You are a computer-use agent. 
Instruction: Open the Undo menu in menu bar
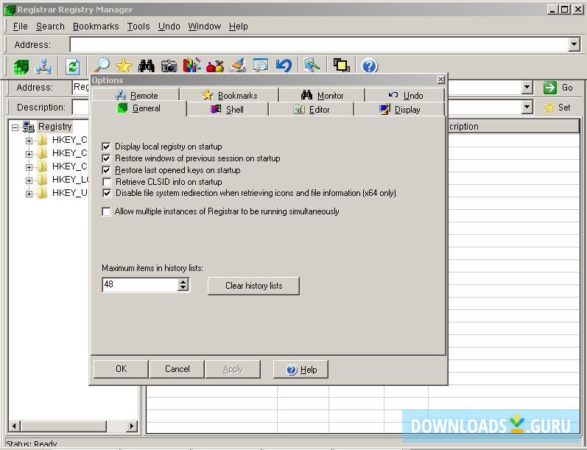click(x=169, y=27)
